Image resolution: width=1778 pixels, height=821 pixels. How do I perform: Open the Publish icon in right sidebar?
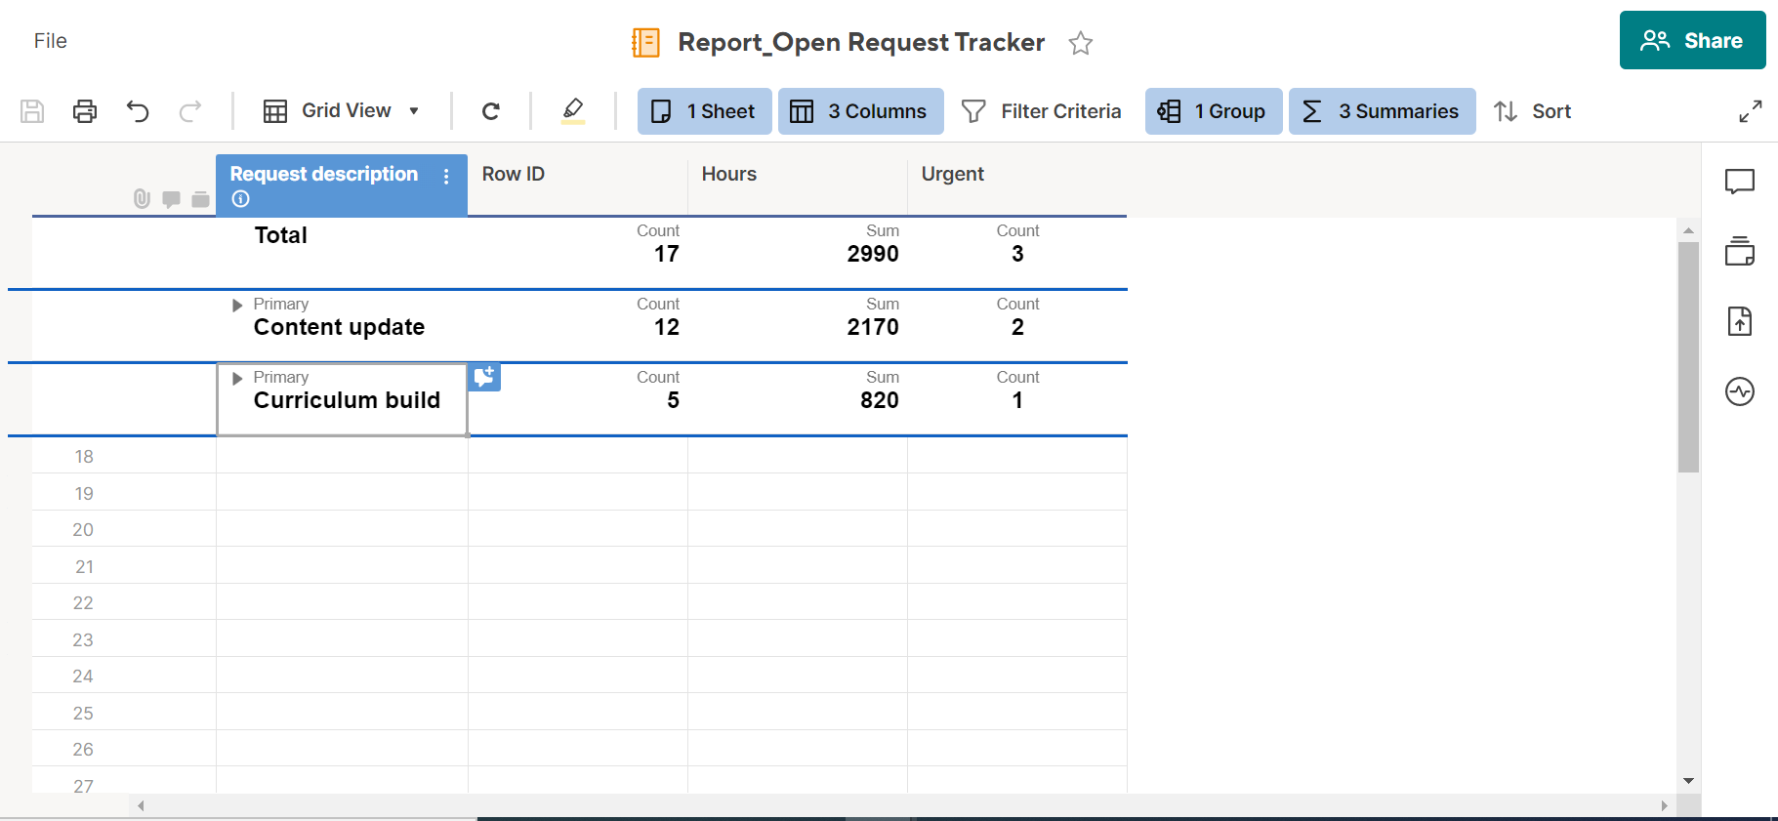(1739, 321)
